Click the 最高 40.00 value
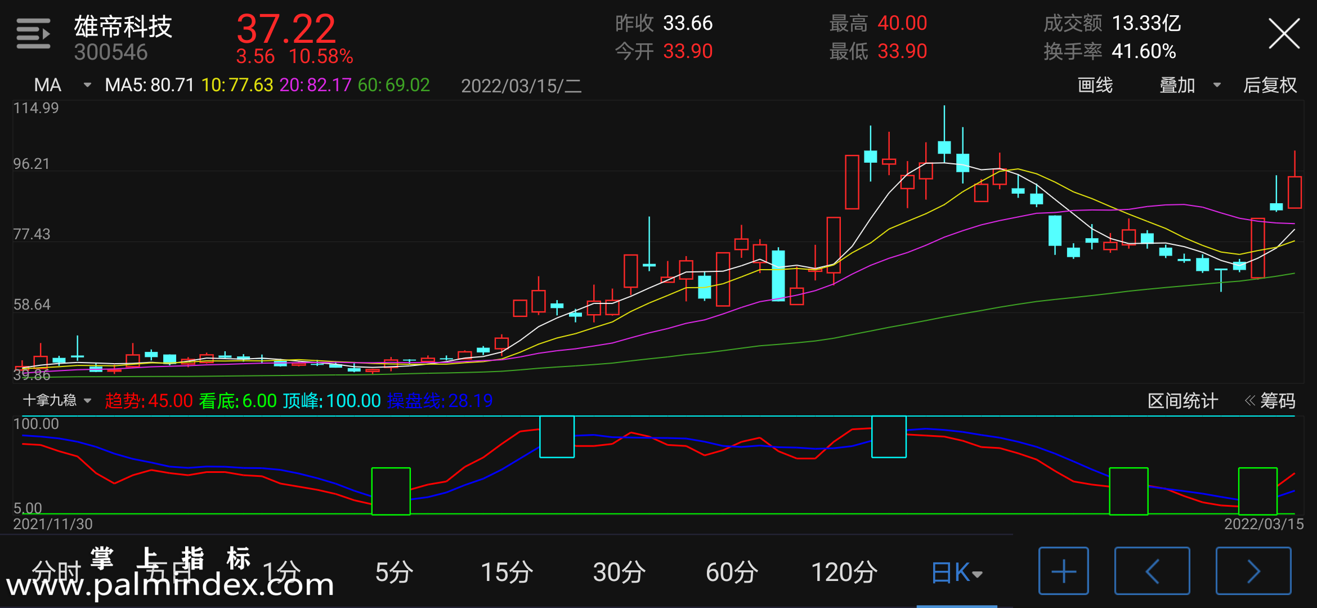Viewport: 1317px width, 608px height. pyautogui.click(x=878, y=23)
